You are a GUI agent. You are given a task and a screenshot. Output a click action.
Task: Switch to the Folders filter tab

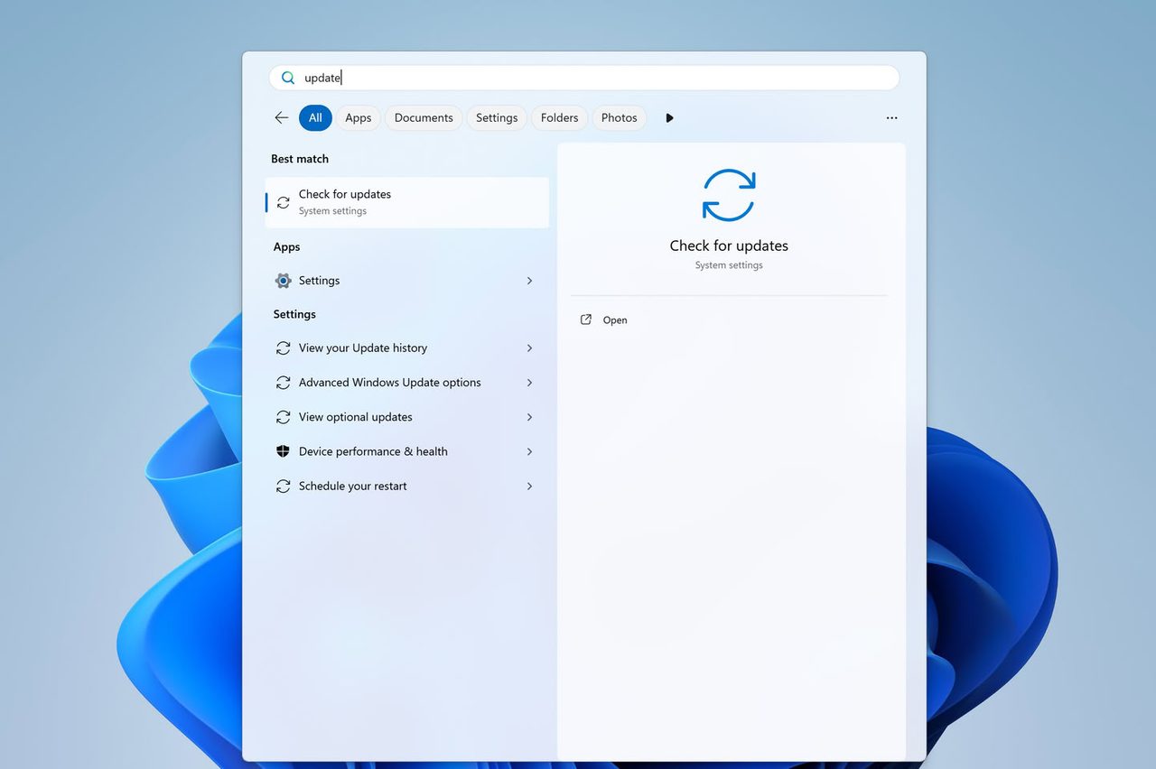560,117
